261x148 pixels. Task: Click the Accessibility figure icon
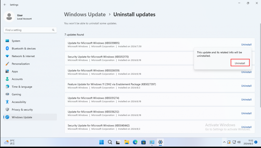[7, 102]
